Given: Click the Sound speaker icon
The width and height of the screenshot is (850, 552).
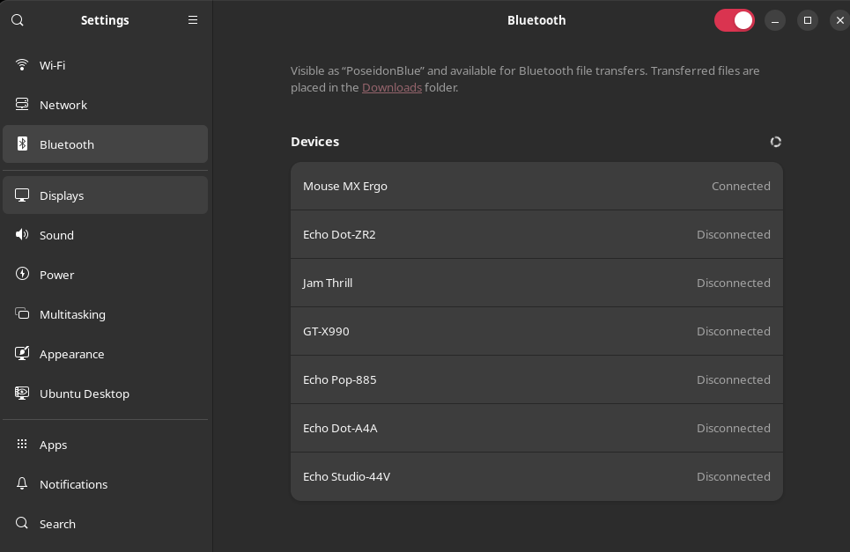Looking at the screenshot, I should (23, 235).
